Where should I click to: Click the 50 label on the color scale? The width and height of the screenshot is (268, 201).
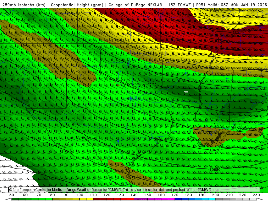(12, 195)
